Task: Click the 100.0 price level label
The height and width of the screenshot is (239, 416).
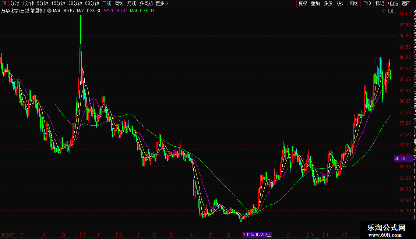Action: tap(405, 14)
